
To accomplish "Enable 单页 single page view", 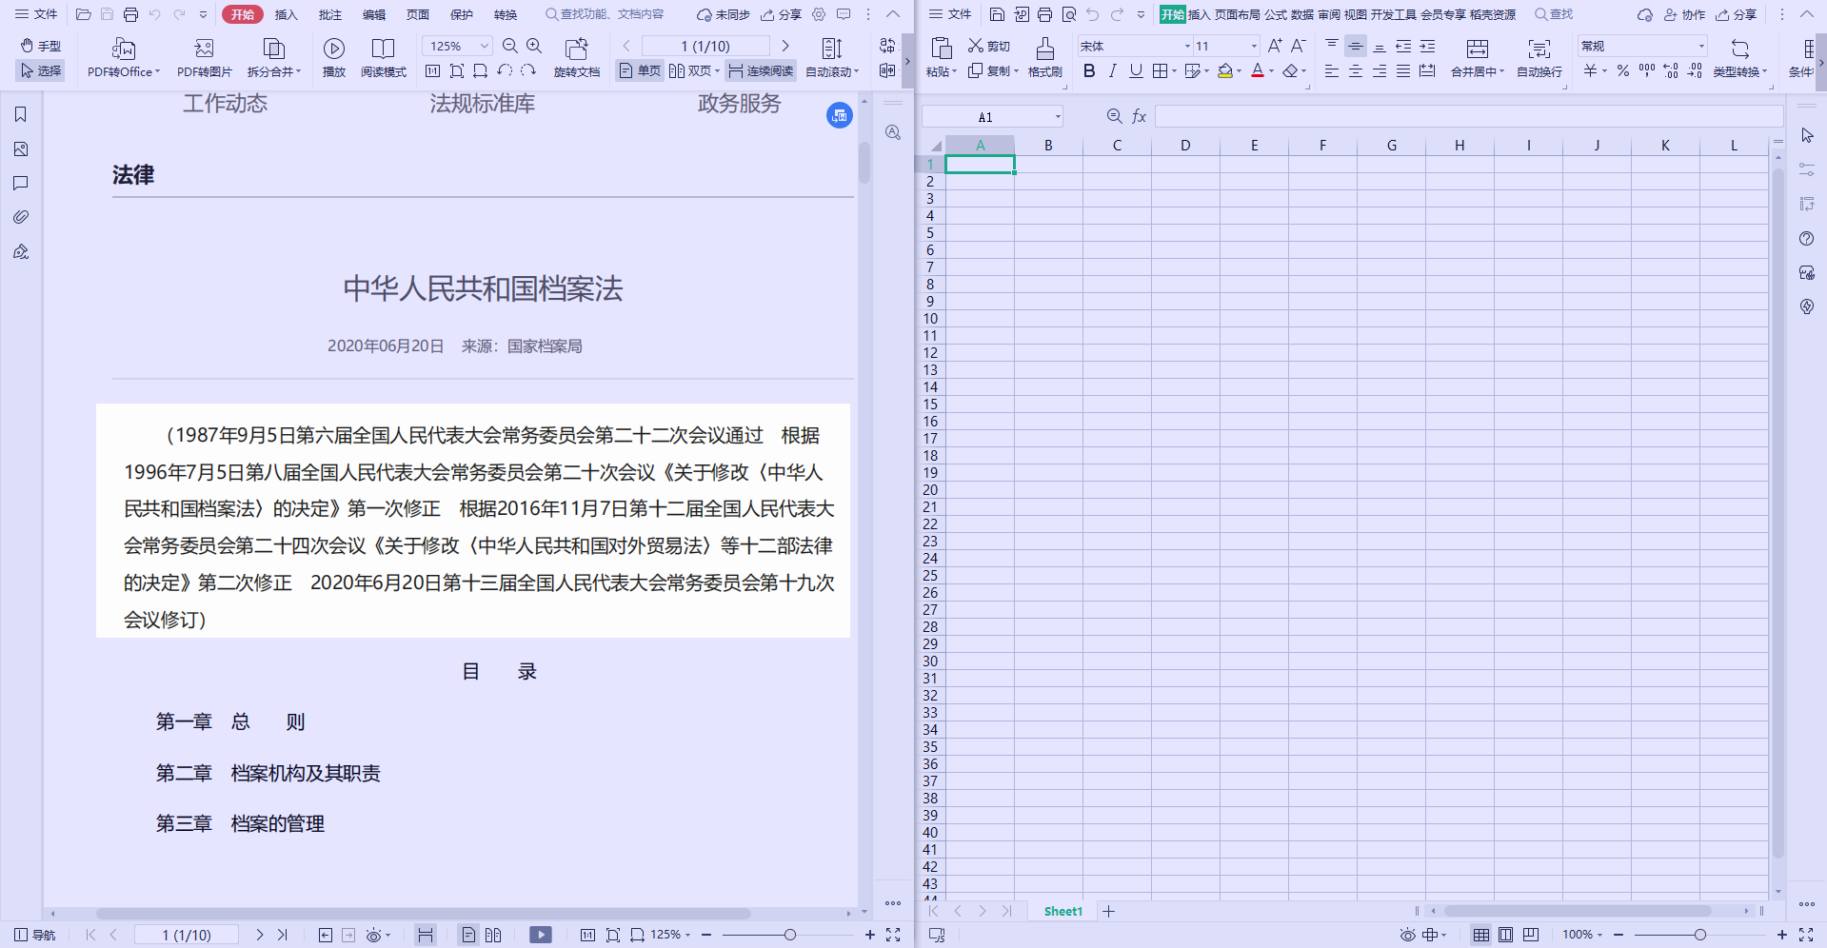I will coord(640,71).
